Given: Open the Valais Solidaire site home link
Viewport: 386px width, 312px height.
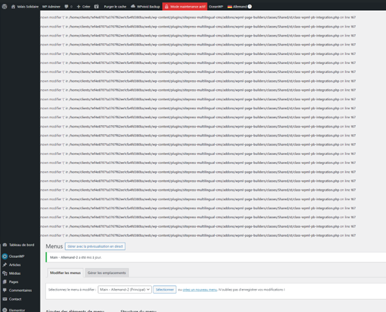Looking at the screenshot, I should (x=25, y=6).
